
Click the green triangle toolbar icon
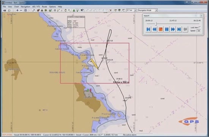point(74,10)
